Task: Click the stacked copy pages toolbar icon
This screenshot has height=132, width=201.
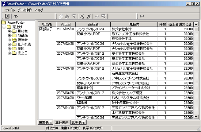Action: 61,16
